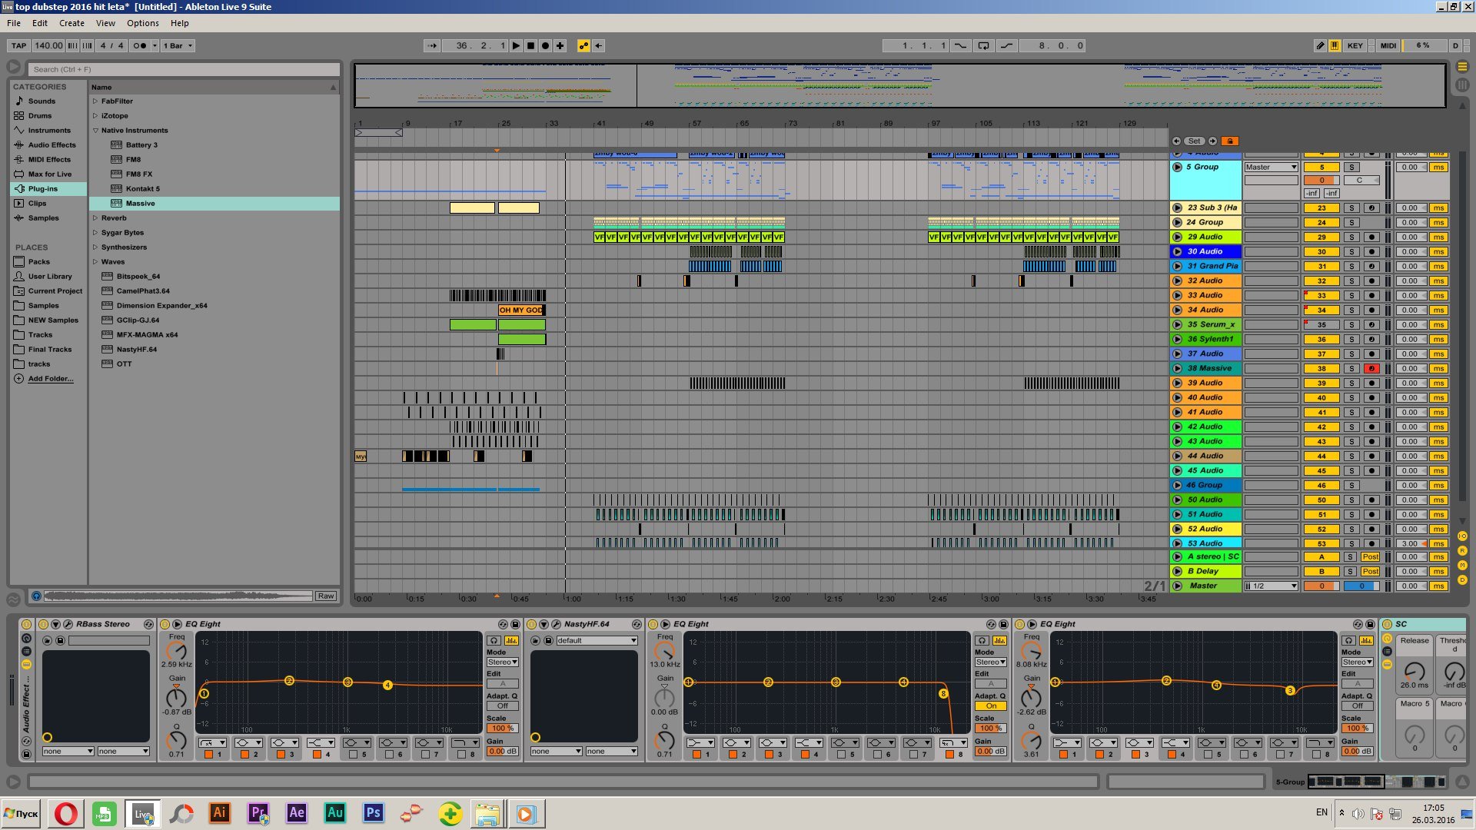The image size is (1476, 830).
Task: Open the Options menu
Action: [143, 23]
